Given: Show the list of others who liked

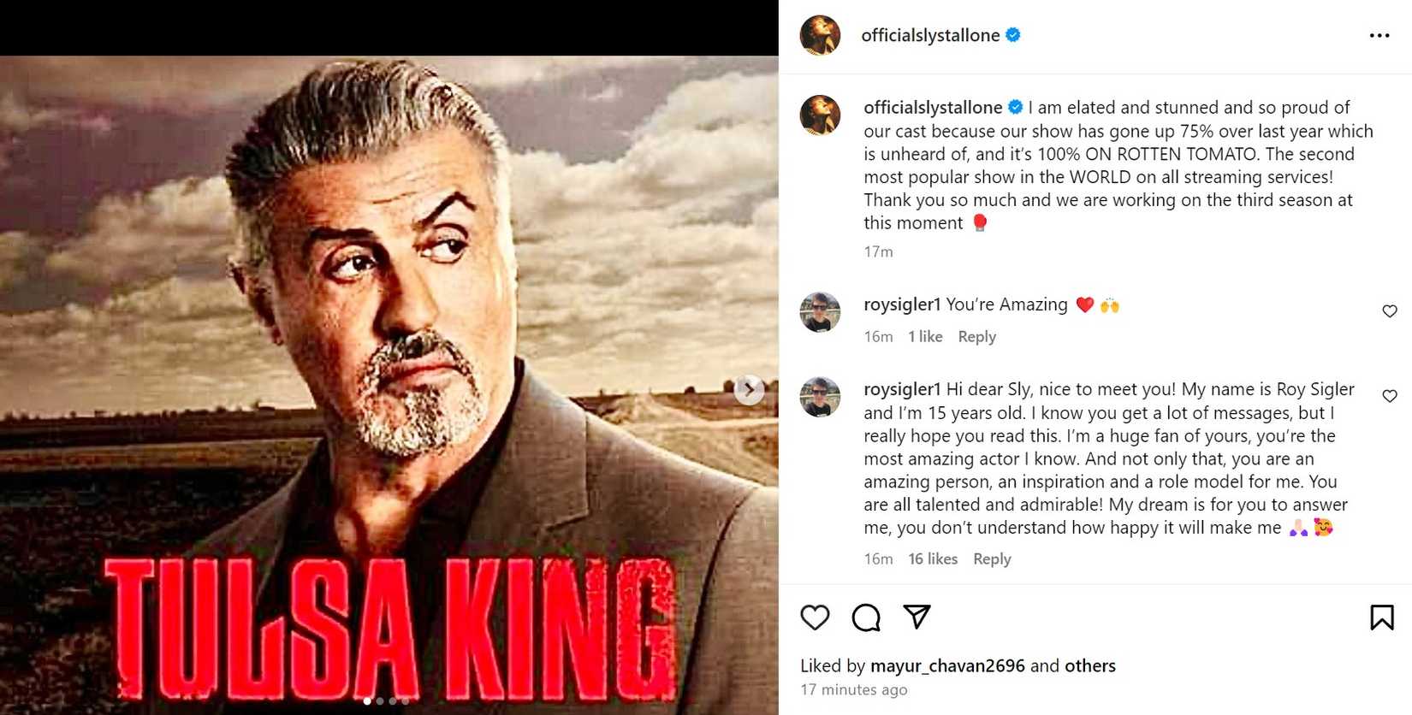Looking at the screenshot, I should (x=1089, y=665).
